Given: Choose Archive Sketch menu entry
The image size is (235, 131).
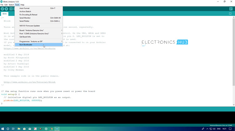Looking at the screenshot, I should pyautogui.click(x=39, y=12).
